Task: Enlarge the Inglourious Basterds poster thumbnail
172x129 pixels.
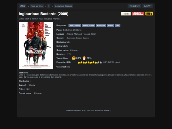Action: point(36,46)
